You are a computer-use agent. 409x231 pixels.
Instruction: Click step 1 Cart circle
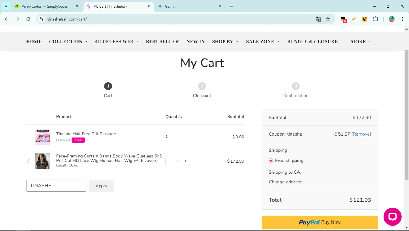click(x=108, y=86)
